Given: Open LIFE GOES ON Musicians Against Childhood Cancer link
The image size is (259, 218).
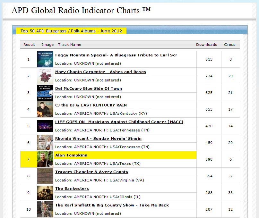Looking at the screenshot, I should click(119, 122).
